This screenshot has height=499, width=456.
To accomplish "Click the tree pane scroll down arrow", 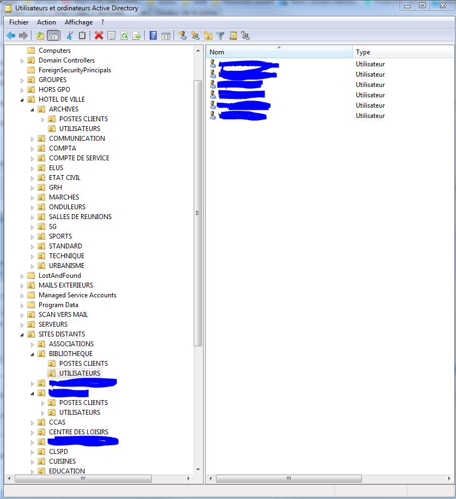I will (x=198, y=470).
